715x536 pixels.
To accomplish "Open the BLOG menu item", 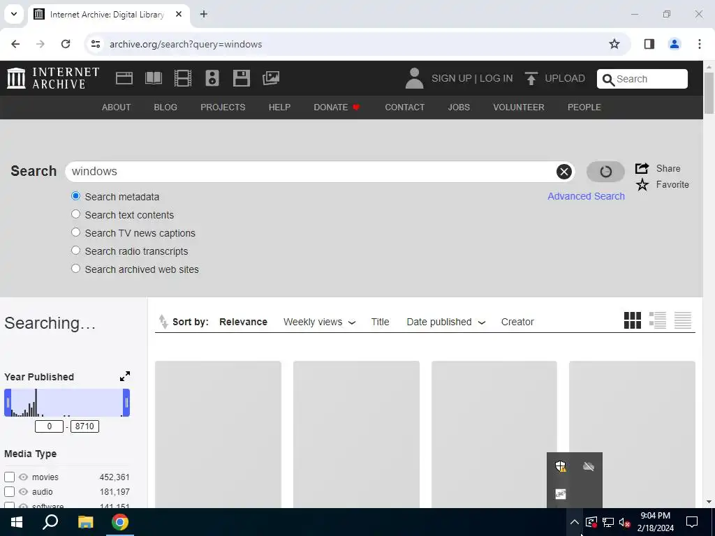I will click(x=165, y=107).
